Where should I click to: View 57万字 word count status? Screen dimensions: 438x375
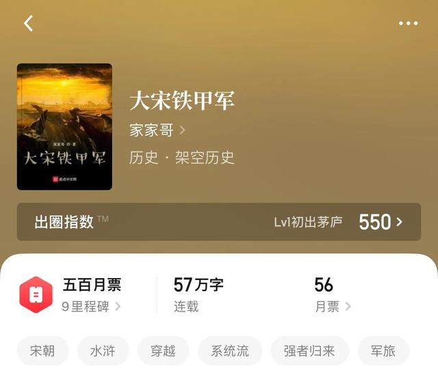[198, 285]
